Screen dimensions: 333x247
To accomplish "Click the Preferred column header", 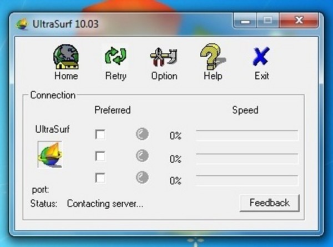I will coord(113,110).
